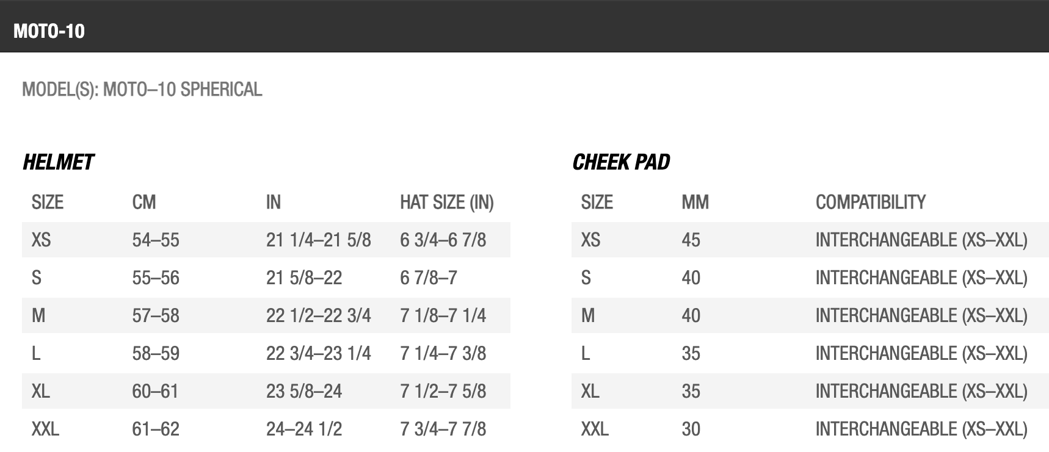1049x452 pixels.
Task: Select the cheek pad XXL row label
Action: (595, 429)
